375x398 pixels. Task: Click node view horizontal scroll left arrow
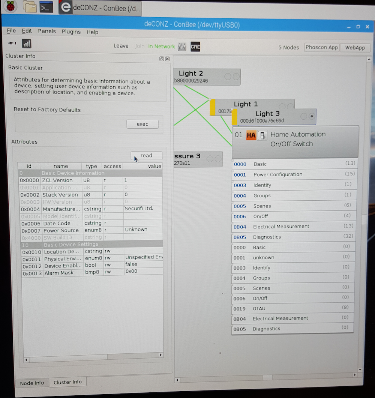click(177, 380)
